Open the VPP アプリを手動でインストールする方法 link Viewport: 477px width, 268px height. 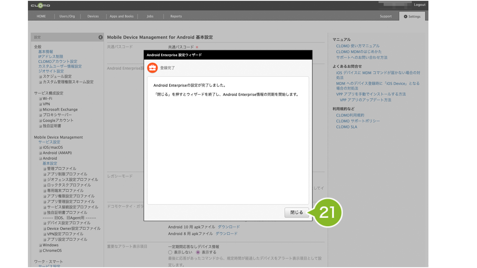(x=371, y=94)
